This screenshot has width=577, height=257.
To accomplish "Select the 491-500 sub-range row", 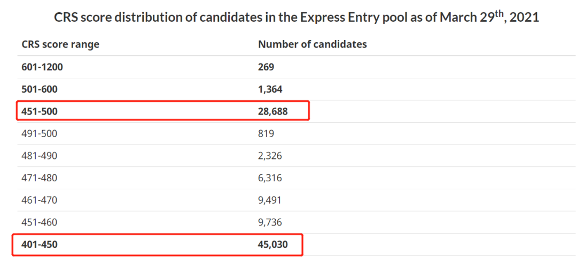I will [x=297, y=134].
